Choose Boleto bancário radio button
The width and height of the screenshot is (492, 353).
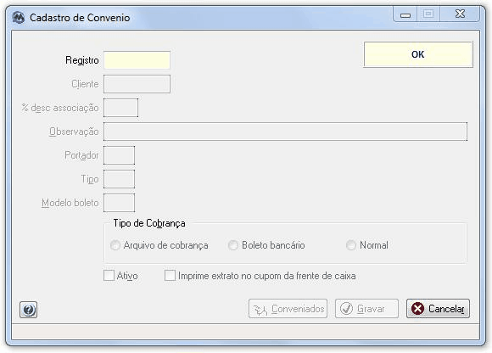[233, 245]
